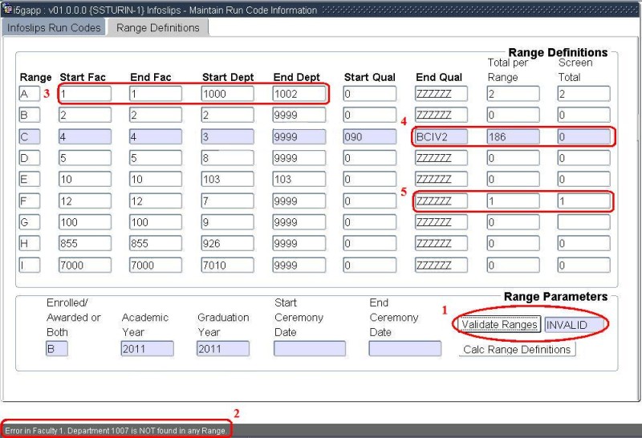
Task: Click Start Fac field in row A
Action: click(x=84, y=94)
